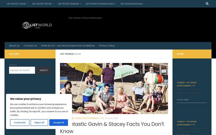Expand the List World Travel menu
The height and width of the screenshot is (135, 216).
[17, 4]
